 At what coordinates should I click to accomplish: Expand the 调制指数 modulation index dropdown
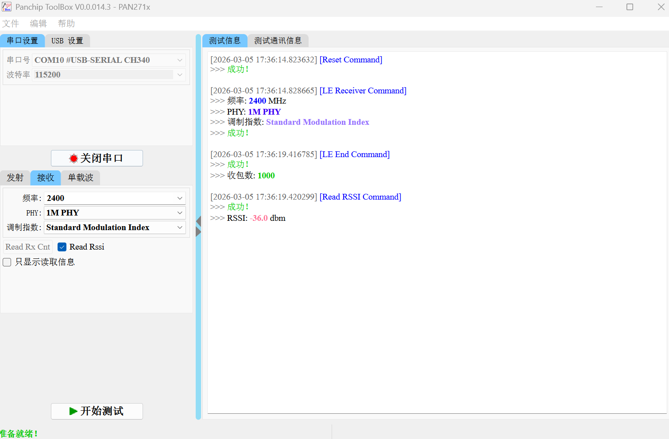(180, 227)
